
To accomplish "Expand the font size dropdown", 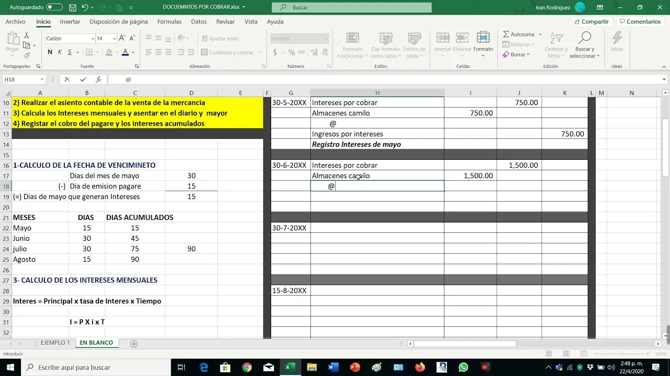I will tap(114, 39).
